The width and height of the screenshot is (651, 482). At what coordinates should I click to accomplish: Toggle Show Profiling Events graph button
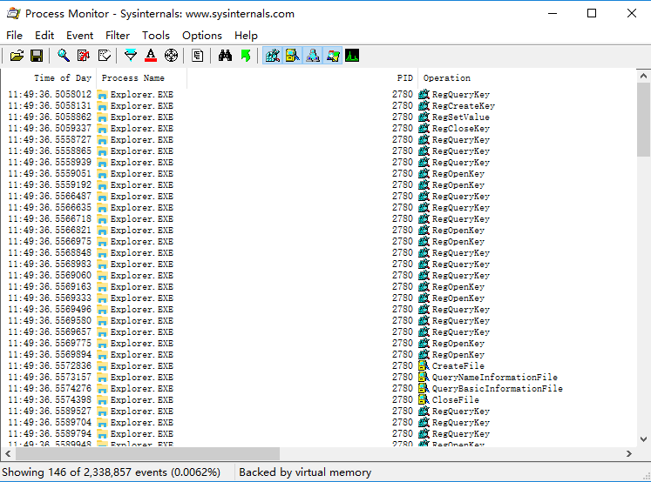point(352,56)
